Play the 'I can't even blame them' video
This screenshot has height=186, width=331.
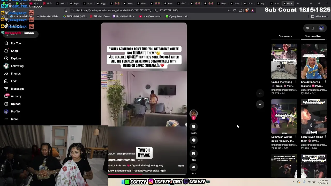314,116
